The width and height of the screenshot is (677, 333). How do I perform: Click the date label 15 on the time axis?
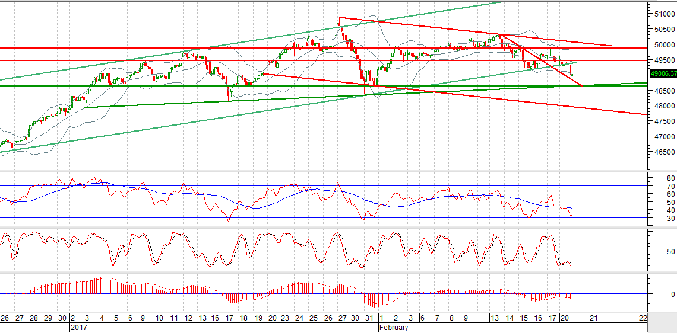click(524, 318)
